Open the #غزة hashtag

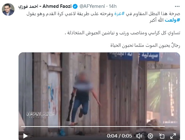[x=119, y=14]
